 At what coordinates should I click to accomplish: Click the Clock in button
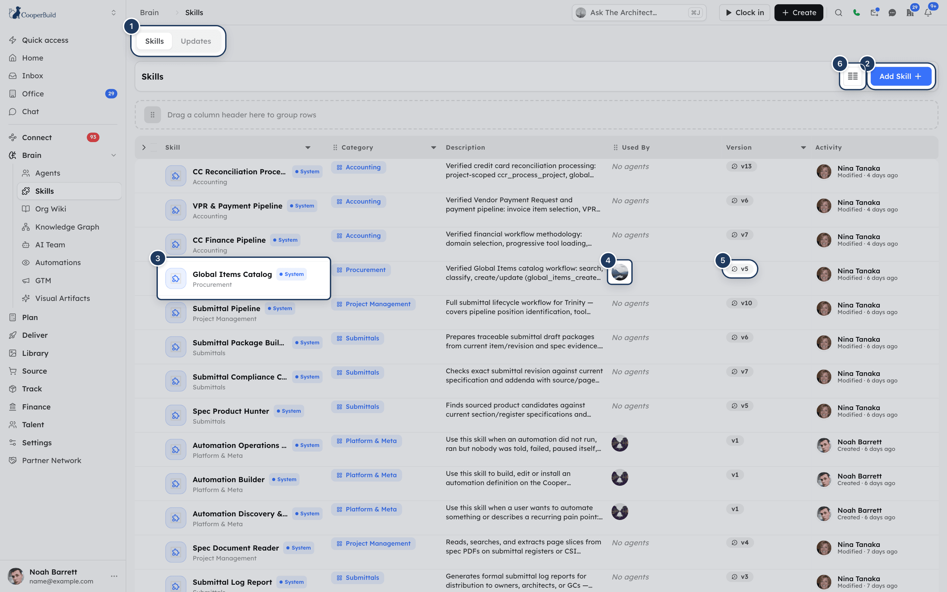pos(745,12)
